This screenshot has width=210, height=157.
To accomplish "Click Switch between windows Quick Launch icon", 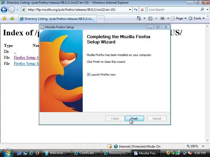I will (x=25, y=153).
